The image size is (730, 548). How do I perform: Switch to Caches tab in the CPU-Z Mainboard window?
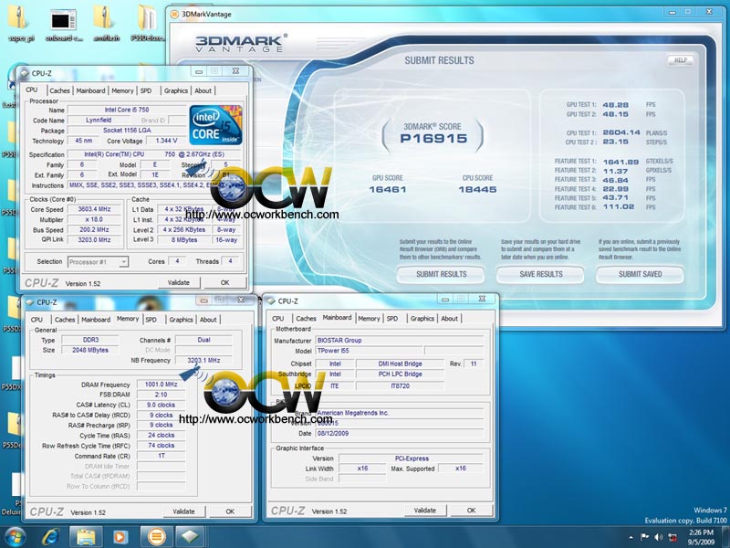point(306,319)
